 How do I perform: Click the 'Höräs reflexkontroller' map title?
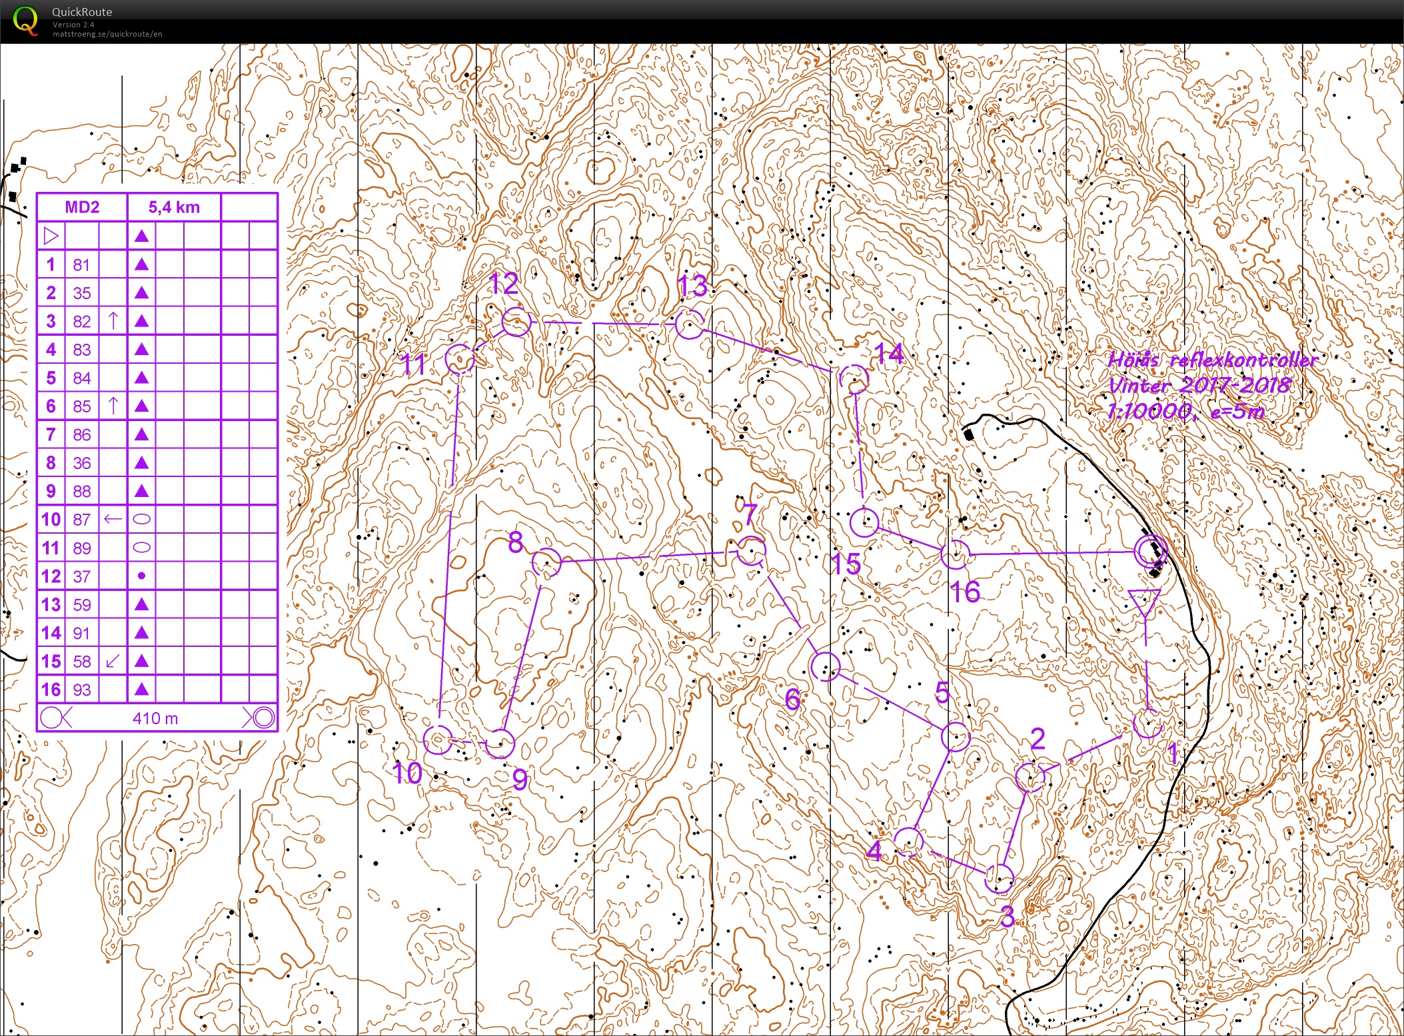point(1213,360)
